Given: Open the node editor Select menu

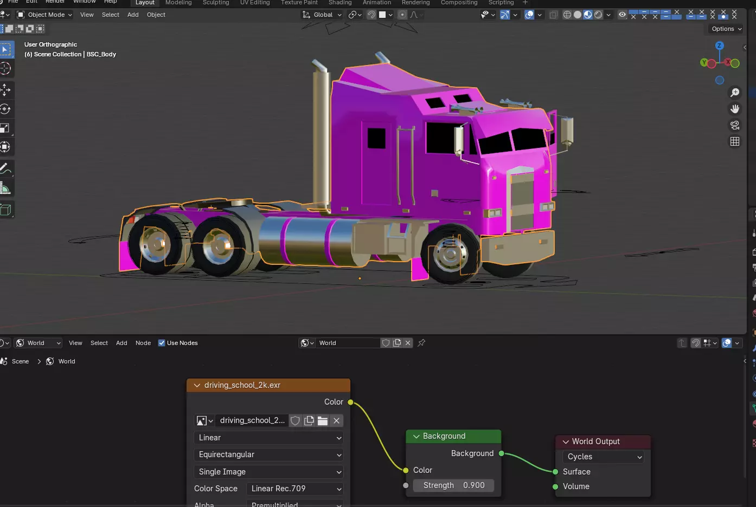Looking at the screenshot, I should point(99,343).
